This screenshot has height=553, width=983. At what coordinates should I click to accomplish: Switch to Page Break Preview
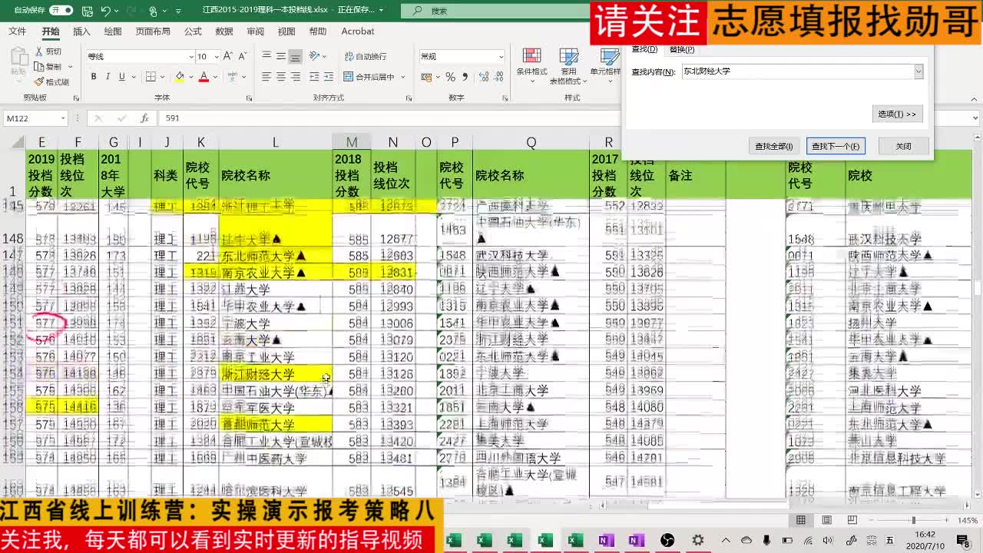853,520
